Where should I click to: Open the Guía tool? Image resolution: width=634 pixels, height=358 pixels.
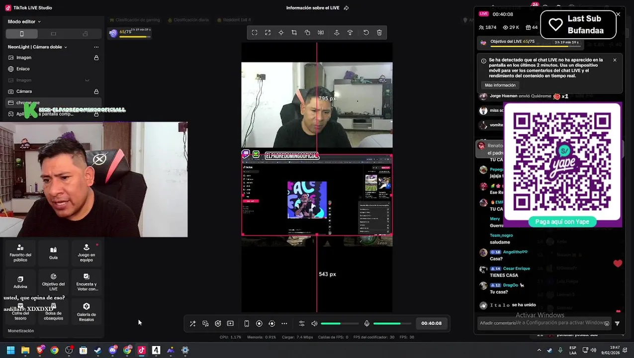[x=53, y=253]
